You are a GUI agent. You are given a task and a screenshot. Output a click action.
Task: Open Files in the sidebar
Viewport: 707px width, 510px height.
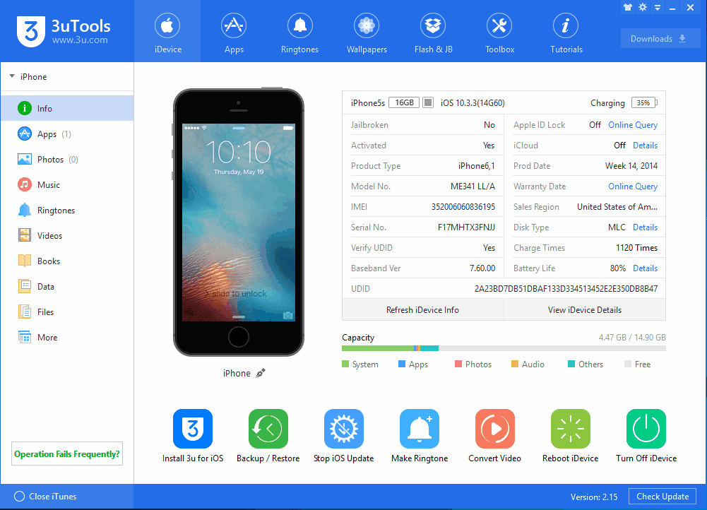click(x=67, y=312)
